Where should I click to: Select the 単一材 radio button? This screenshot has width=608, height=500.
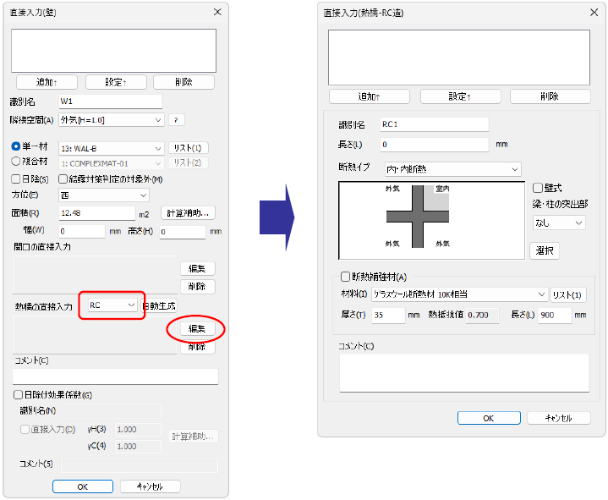(16, 147)
